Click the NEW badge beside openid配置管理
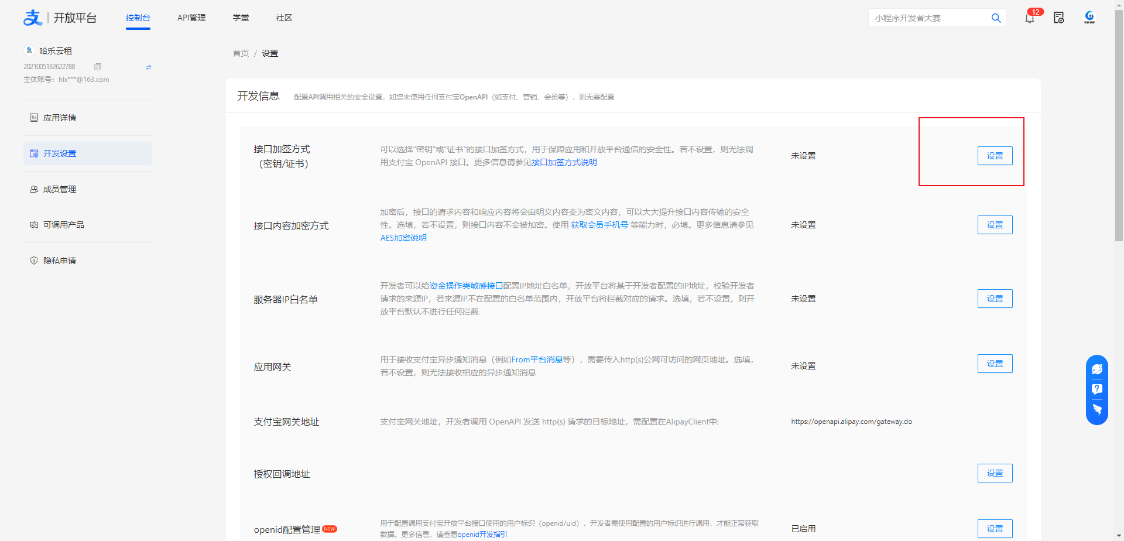1124x541 pixels. (330, 529)
